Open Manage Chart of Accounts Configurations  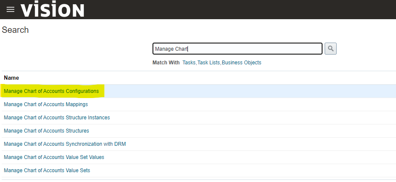pos(51,91)
